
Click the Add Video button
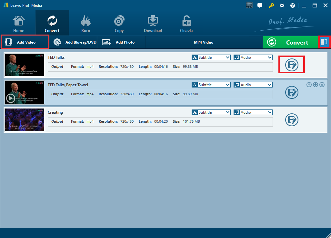tap(25, 42)
